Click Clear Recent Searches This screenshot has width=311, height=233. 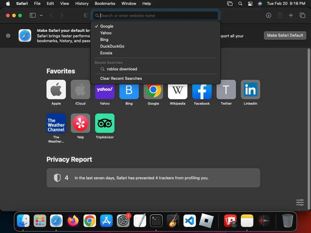[x=155, y=79]
